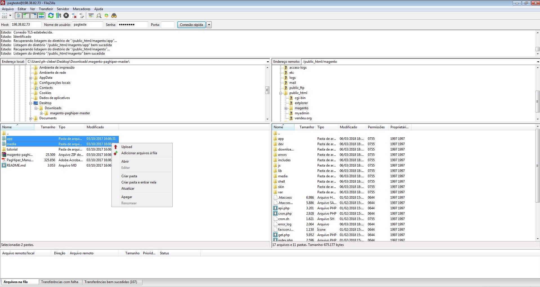This screenshot has width=540, height=287.
Task: Search for files with binoculars icon
Action: (114, 15)
